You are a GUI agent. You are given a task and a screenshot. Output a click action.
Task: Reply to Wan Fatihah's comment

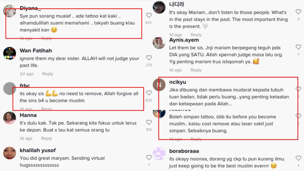(x=48, y=74)
